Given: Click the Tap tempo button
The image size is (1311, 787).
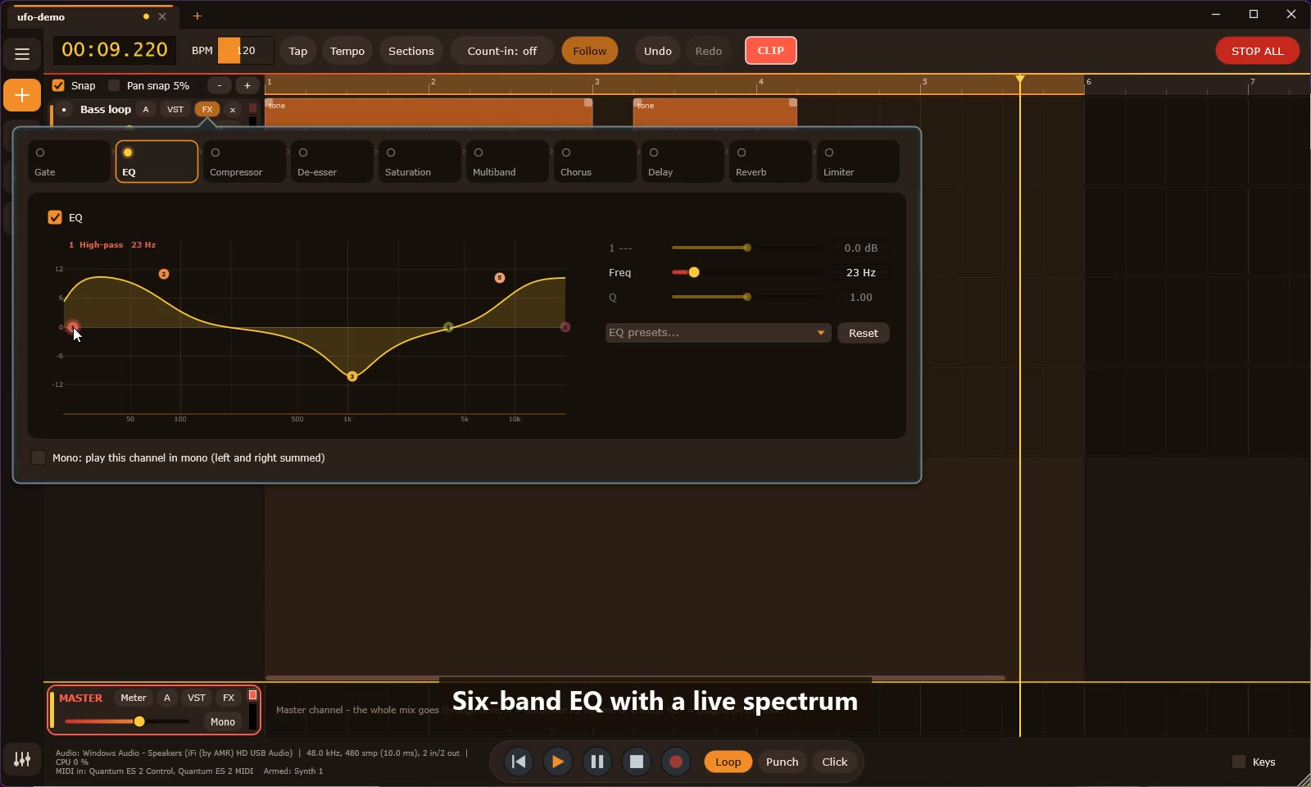Looking at the screenshot, I should [298, 51].
